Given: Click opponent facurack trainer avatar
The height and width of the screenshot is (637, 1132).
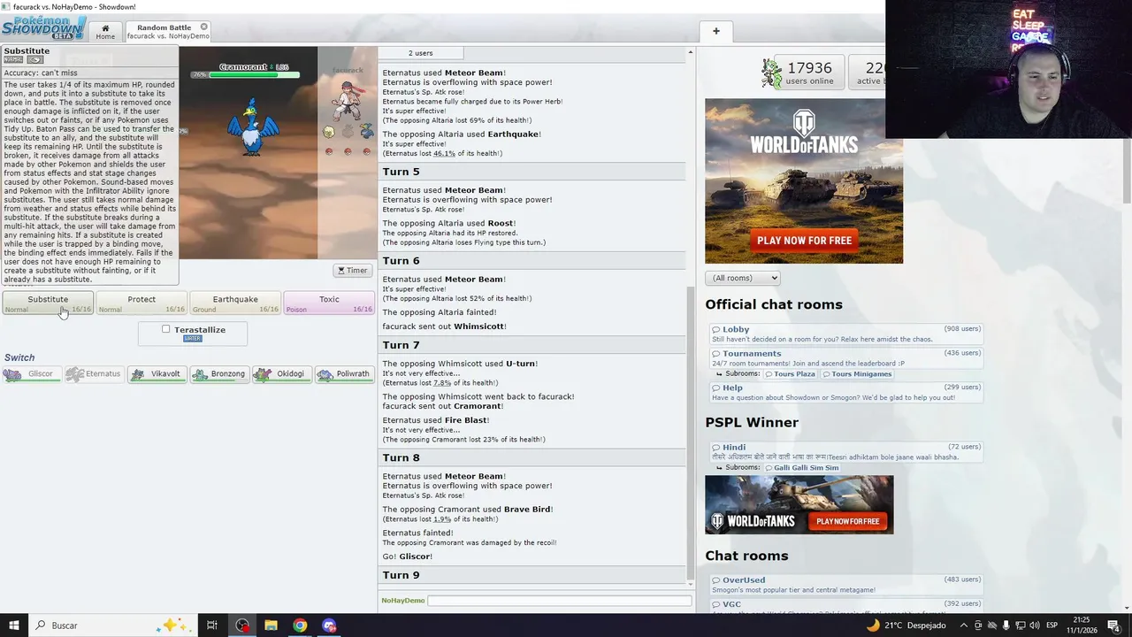Looking at the screenshot, I should tap(347, 100).
